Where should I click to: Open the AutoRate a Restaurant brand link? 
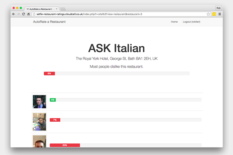click(49, 22)
